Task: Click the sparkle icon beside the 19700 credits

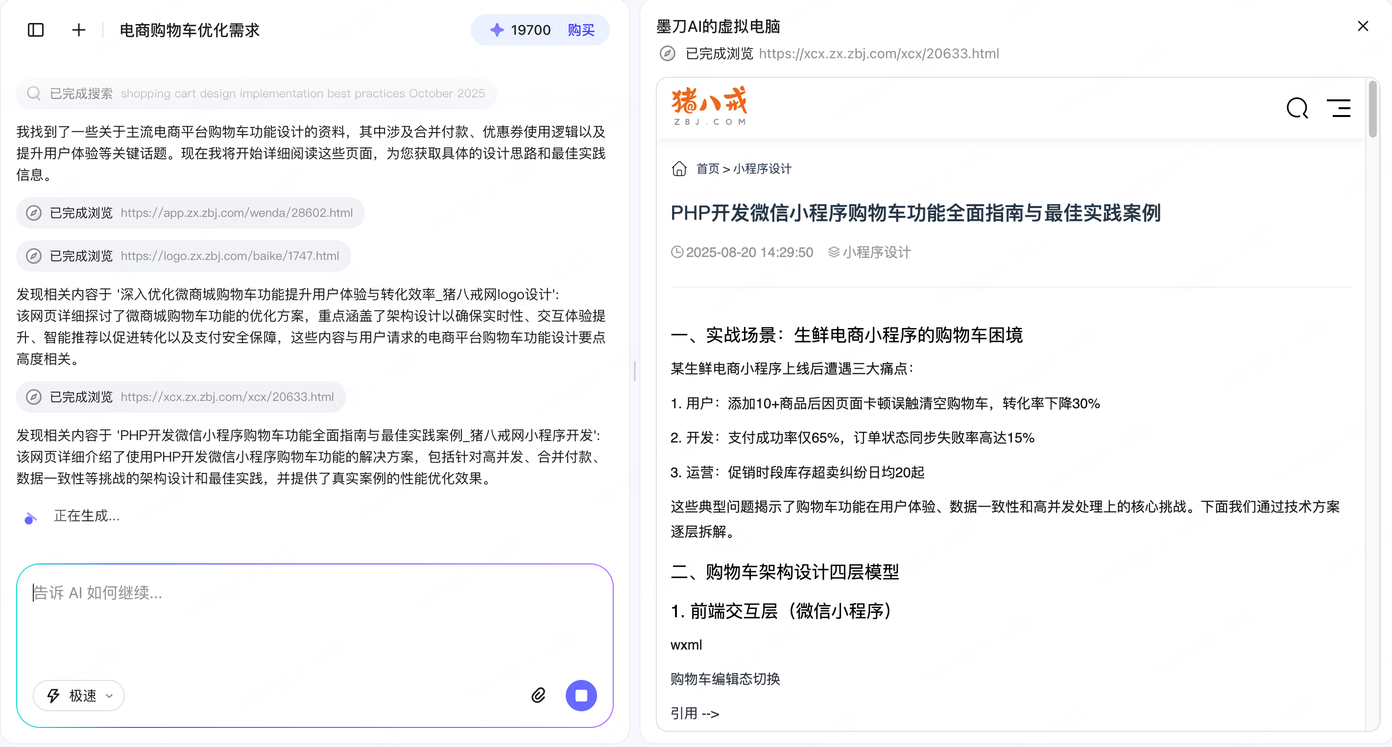Action: (497, 30)
